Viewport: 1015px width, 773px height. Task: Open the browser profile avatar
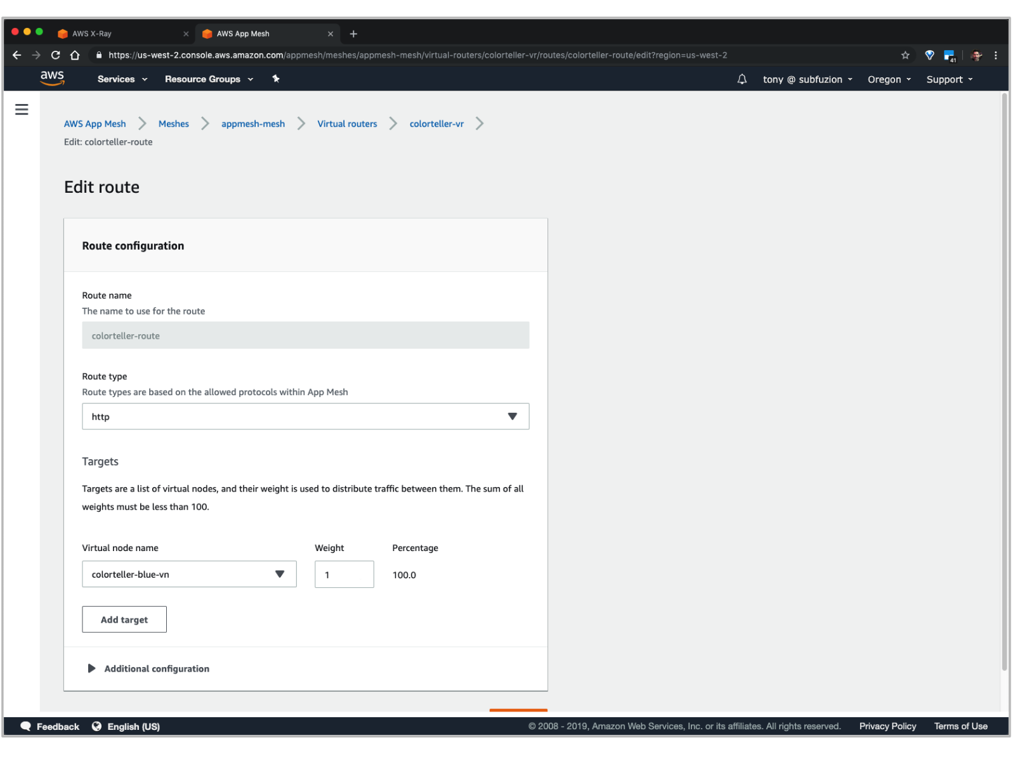point(976,55)
